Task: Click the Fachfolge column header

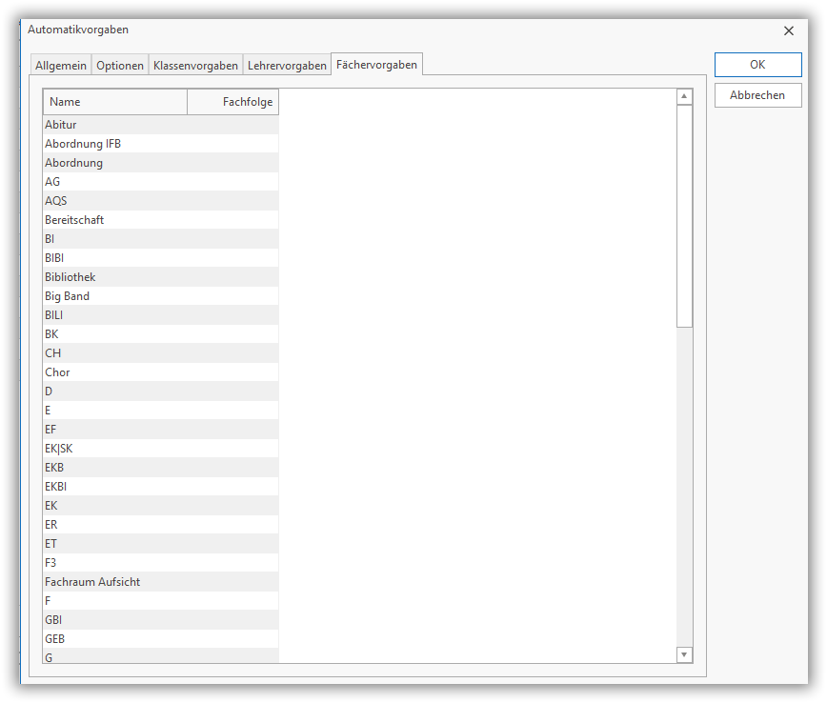Action: tap(232, 102)
